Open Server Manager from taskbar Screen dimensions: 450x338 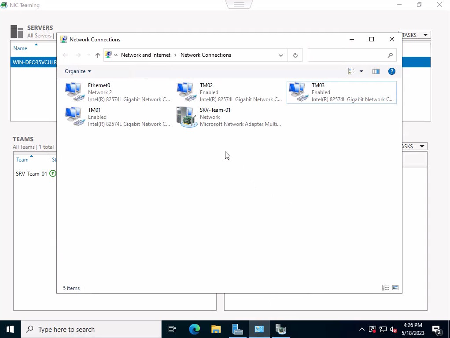[x=237, y=329]
